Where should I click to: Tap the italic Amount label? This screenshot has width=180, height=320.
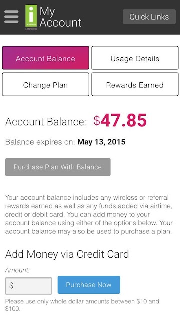pos(17,270)
